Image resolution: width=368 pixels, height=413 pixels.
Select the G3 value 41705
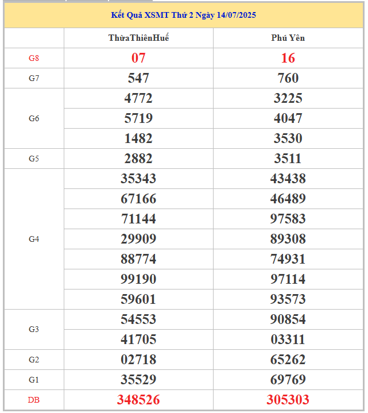click(x=138, y=339)
